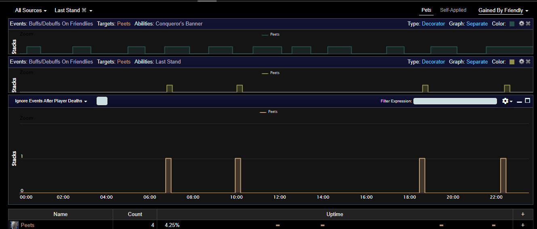Expand Ignore Events After Player Deaths dropdown

point(51,101)
